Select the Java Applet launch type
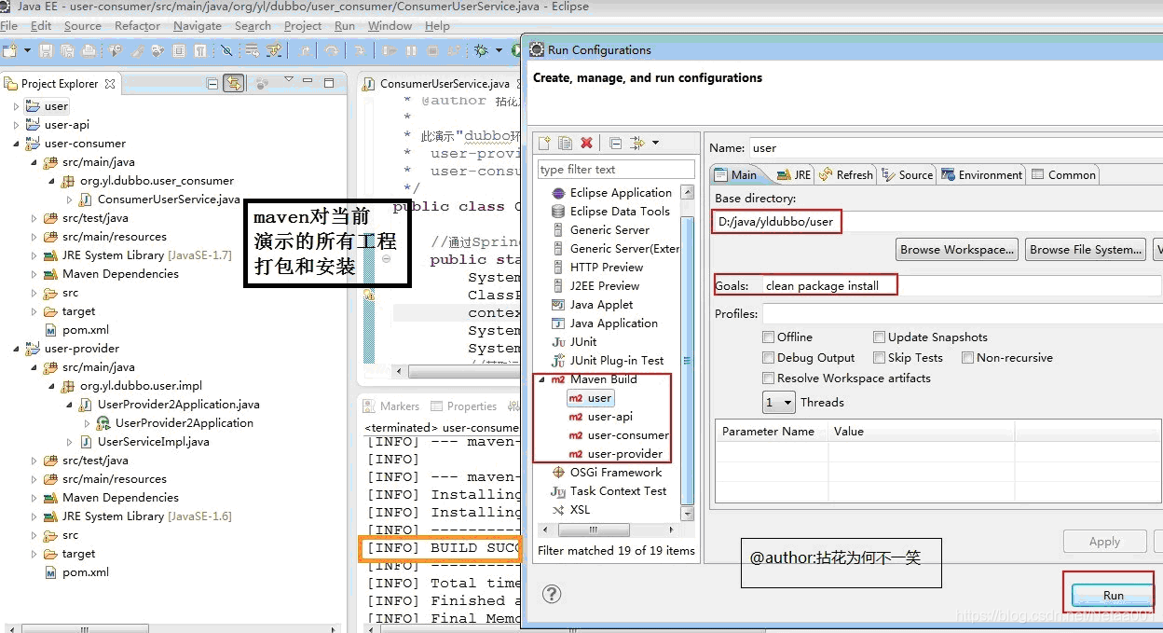This screenshot has width=1163, height=633. [592, 305]
